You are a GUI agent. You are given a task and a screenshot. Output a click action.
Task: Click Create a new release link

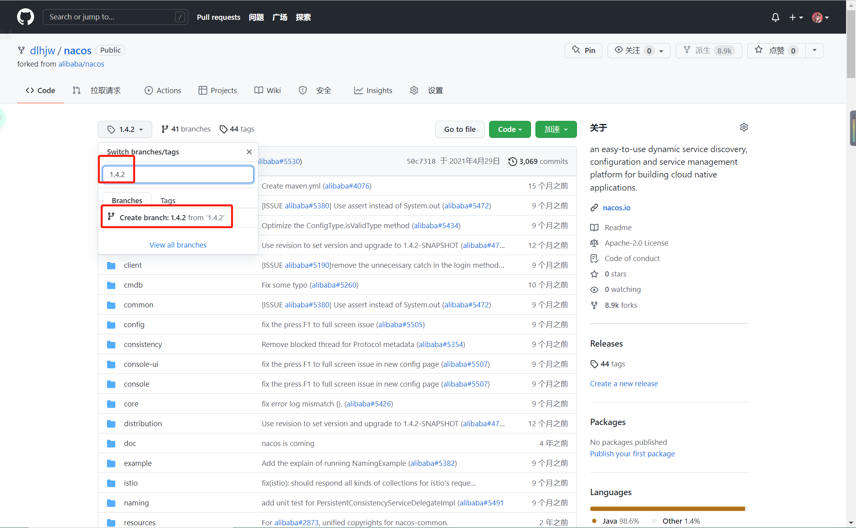(x=624, y=384)
